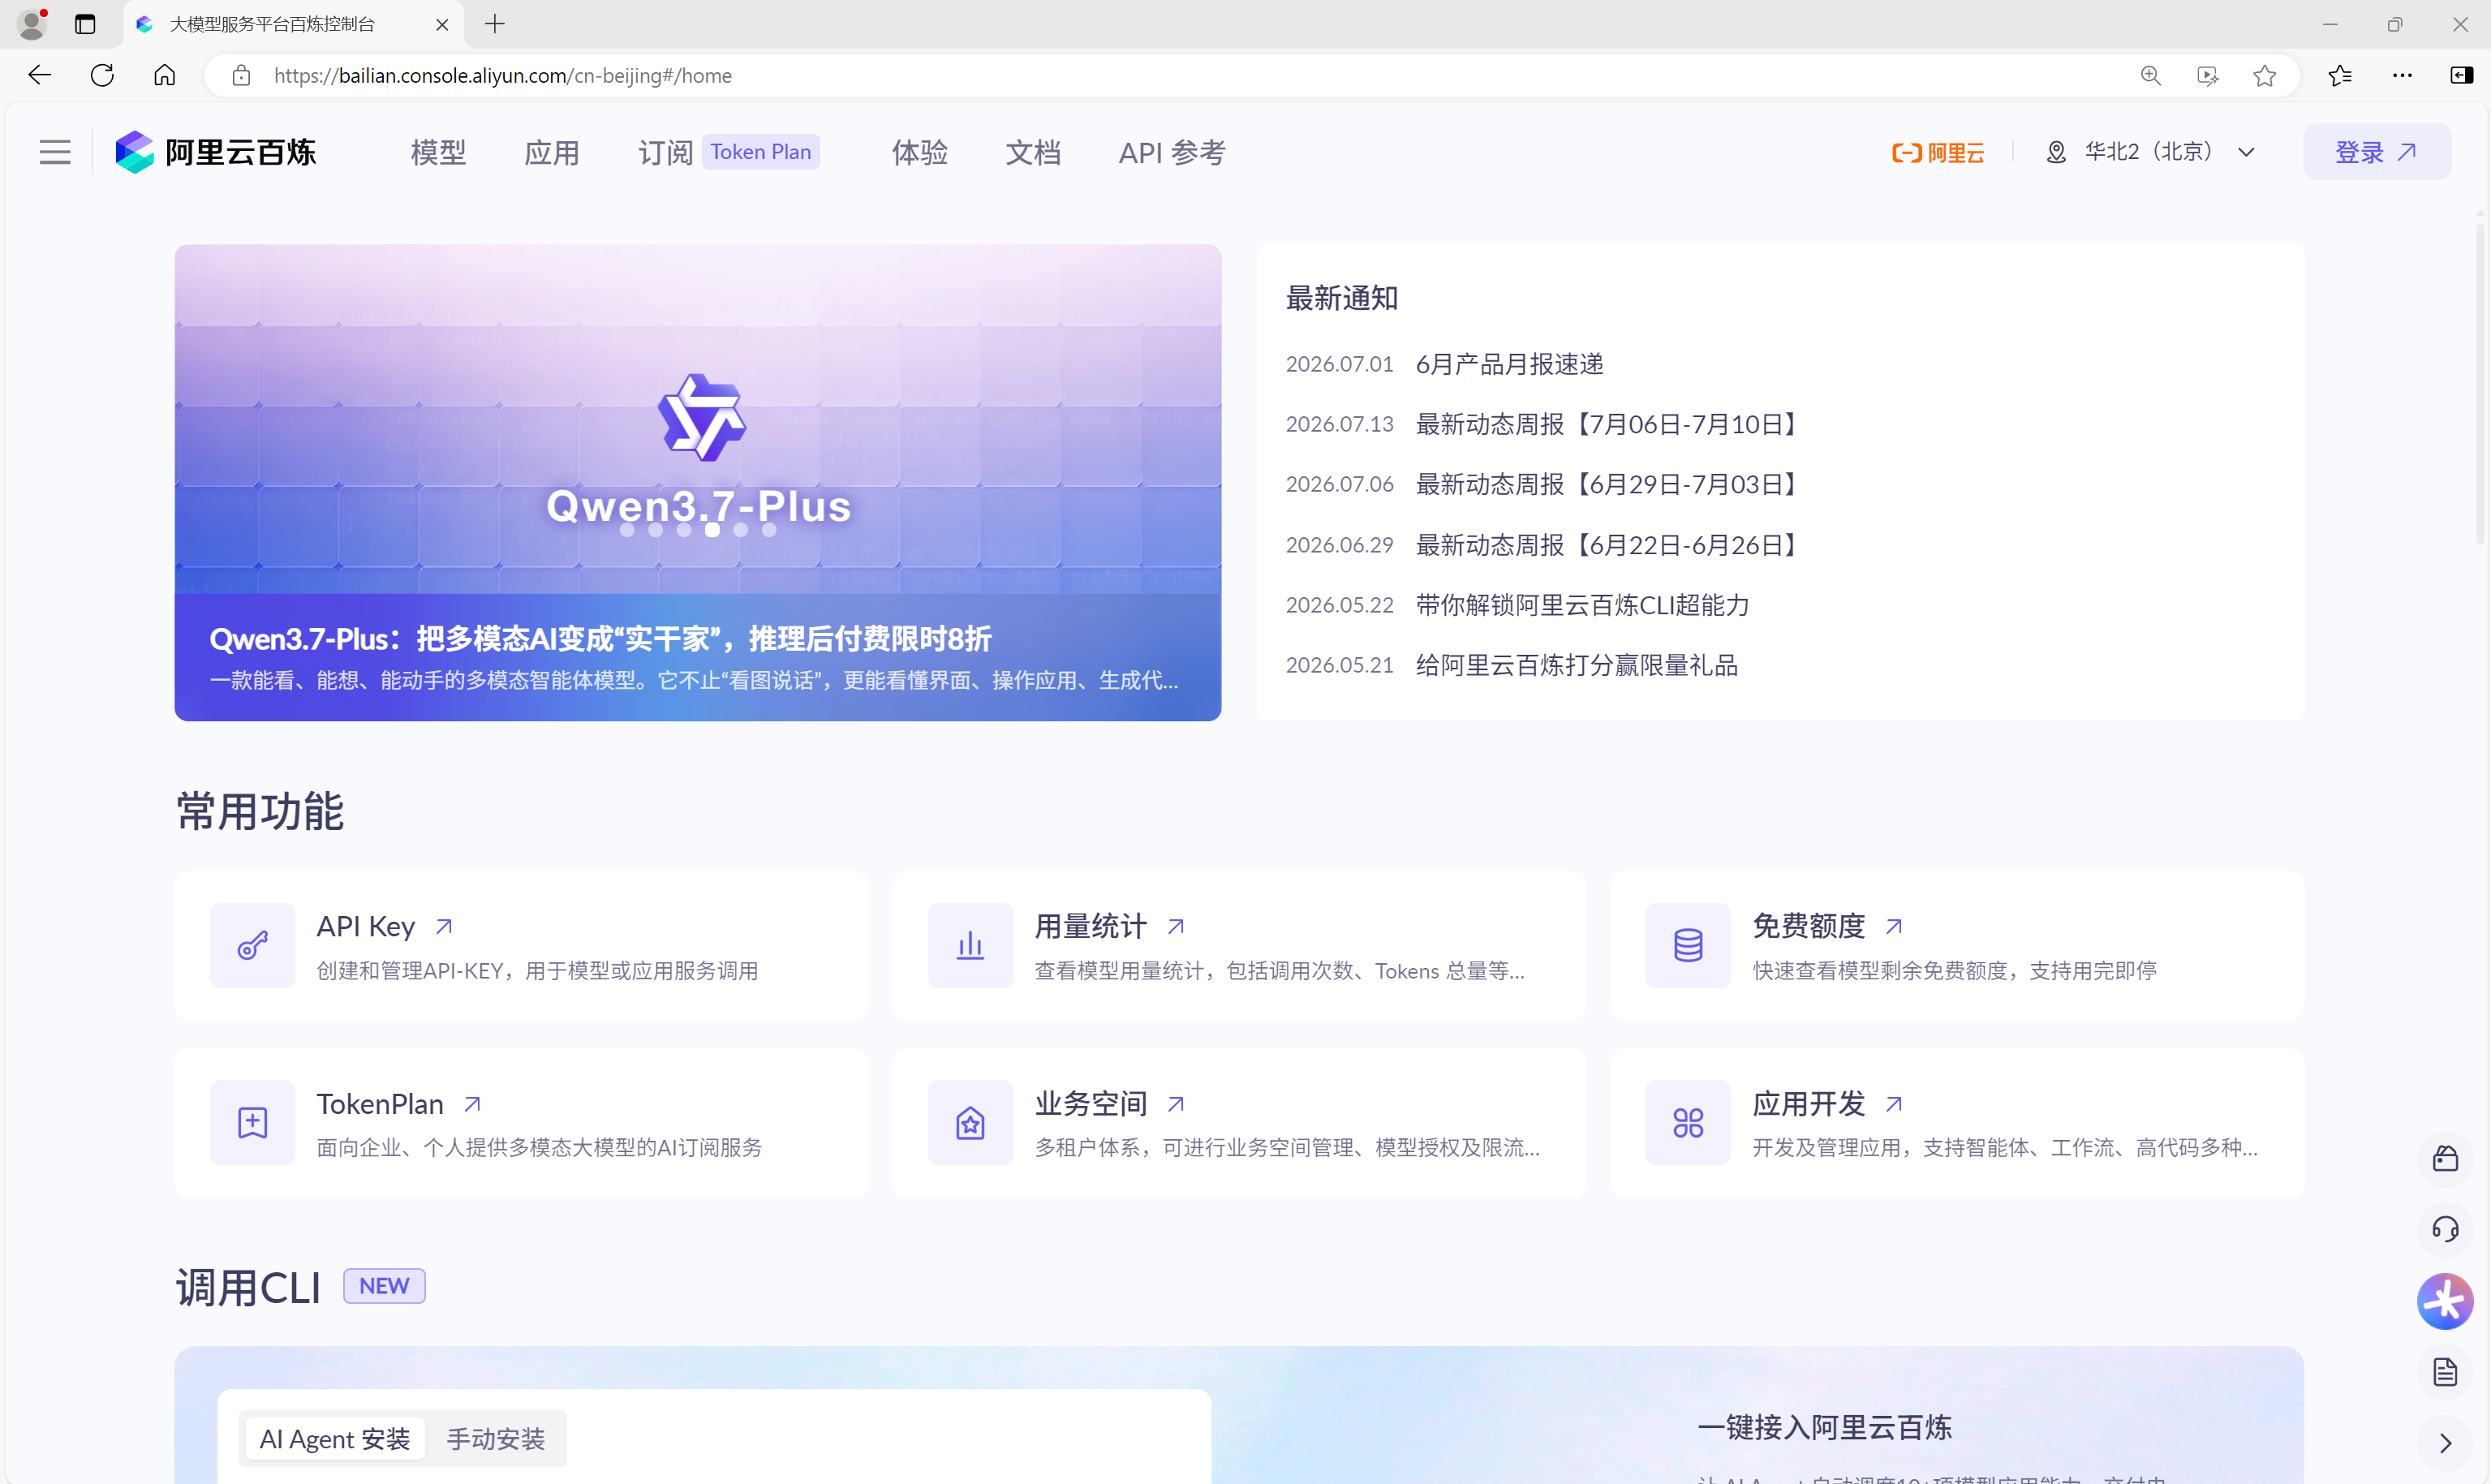Open 最新动态周报【6月22日-6月26日】notice
The height and width of the screenshot is (1484, 2491).
click(1610, 545)
